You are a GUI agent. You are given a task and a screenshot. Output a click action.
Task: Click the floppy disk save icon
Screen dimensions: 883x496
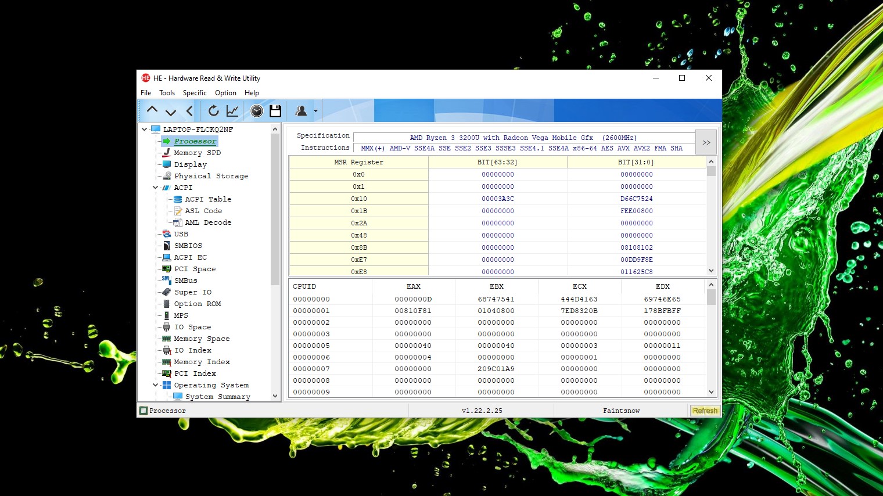tap(275, 110)
